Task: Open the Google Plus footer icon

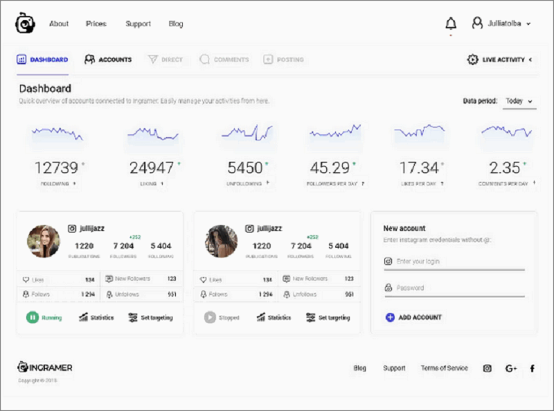Action: (511, 368)
